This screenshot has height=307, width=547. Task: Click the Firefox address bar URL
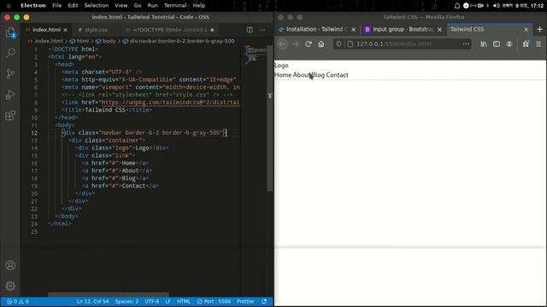(x=394, y=44)
